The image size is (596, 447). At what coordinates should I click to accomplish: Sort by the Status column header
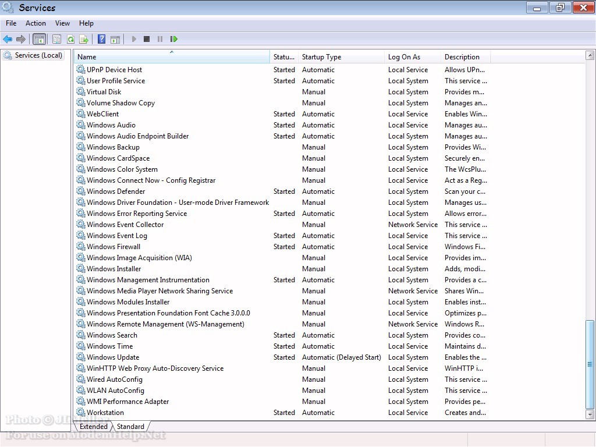click(x=284, y=56)
